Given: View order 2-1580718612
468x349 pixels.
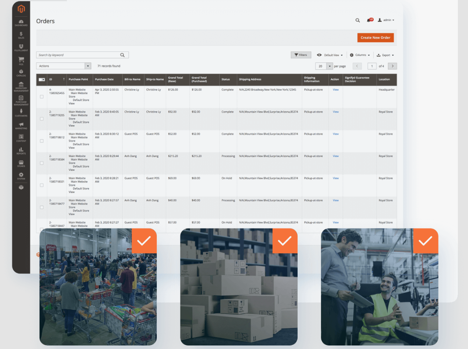Looking at the screenshot, I should [336, 134].
